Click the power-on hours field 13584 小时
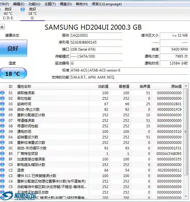 (x=174, y=63)
